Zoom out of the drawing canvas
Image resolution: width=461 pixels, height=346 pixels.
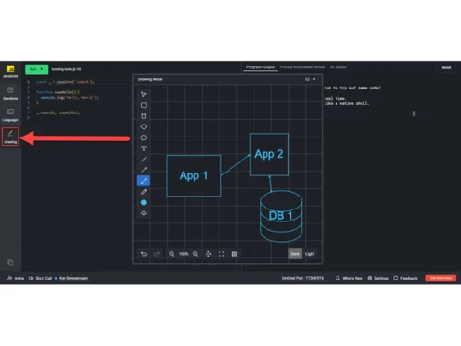171,254
